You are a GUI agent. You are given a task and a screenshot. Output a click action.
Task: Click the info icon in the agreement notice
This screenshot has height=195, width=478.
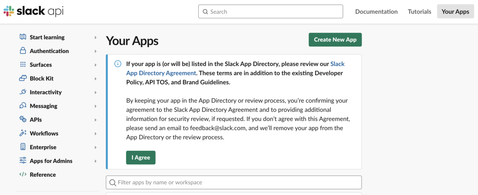118,64
